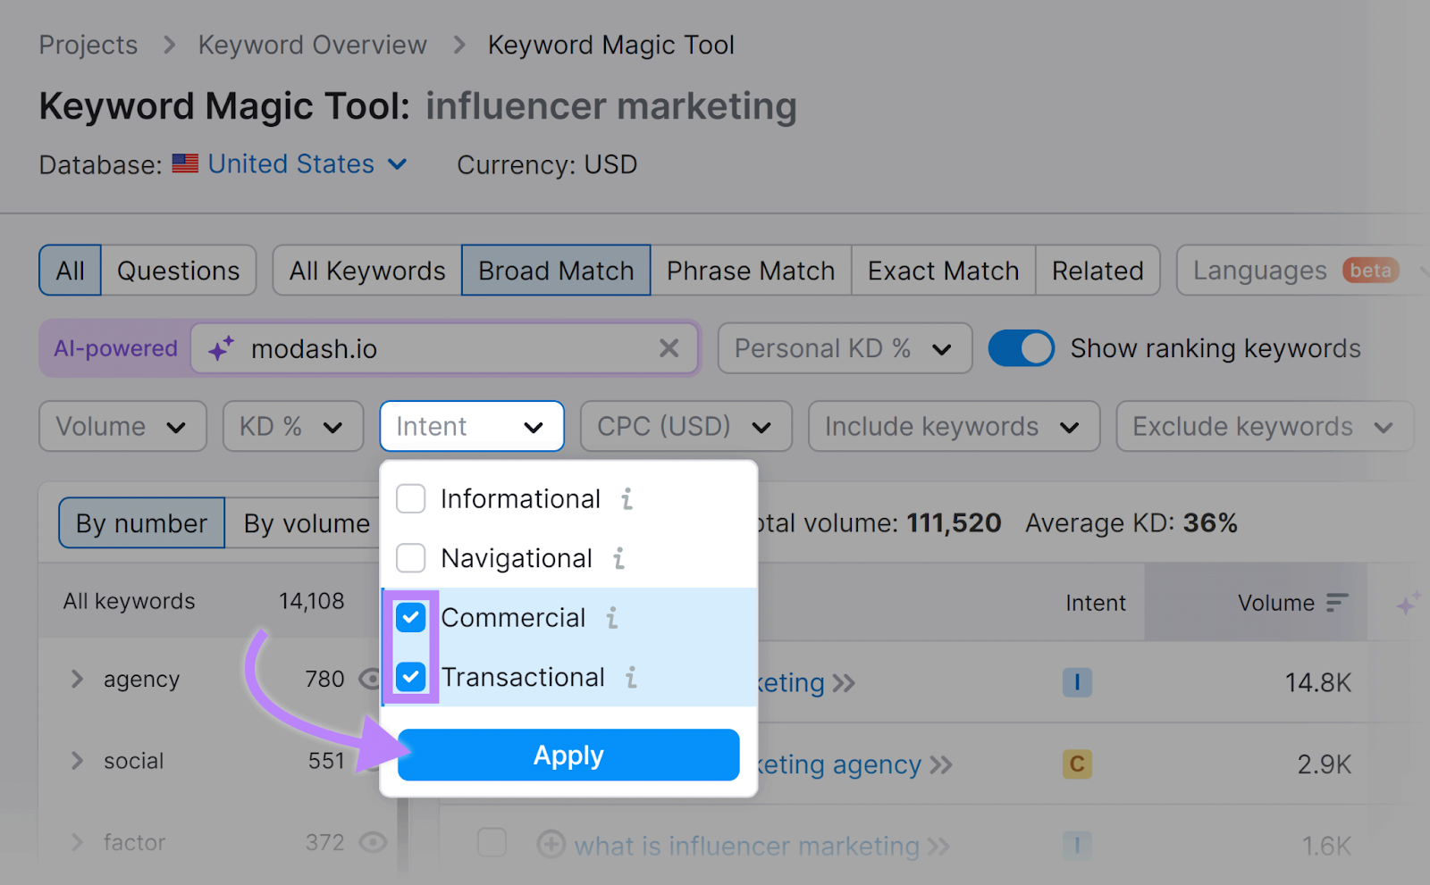Open the Navigational intent info icon
This screenshot has height=885, width=1430.
(x=618, y=559)
